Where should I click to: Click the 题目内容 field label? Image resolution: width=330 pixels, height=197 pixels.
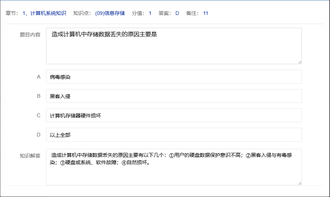[x=30, y=35]
